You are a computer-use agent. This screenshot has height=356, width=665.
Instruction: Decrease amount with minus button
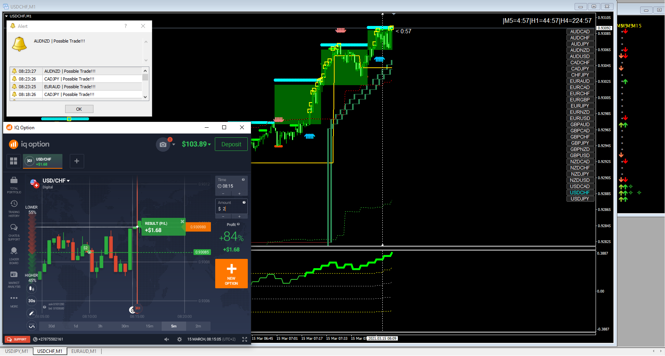point(223,216)
